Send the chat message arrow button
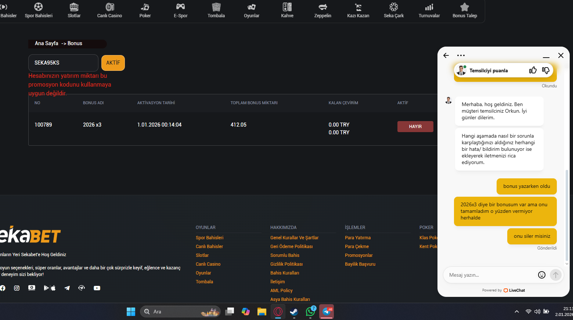This screenshot has height=320, width=573. point(556,275)
